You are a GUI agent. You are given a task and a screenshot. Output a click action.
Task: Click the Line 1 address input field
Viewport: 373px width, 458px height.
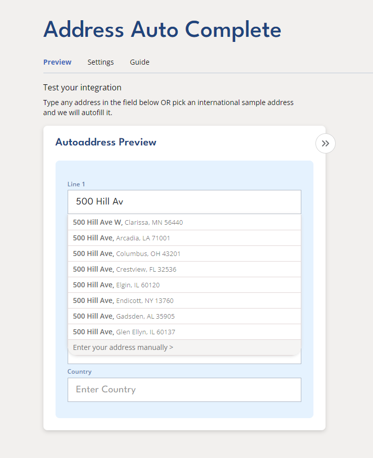tap(184, 201)
